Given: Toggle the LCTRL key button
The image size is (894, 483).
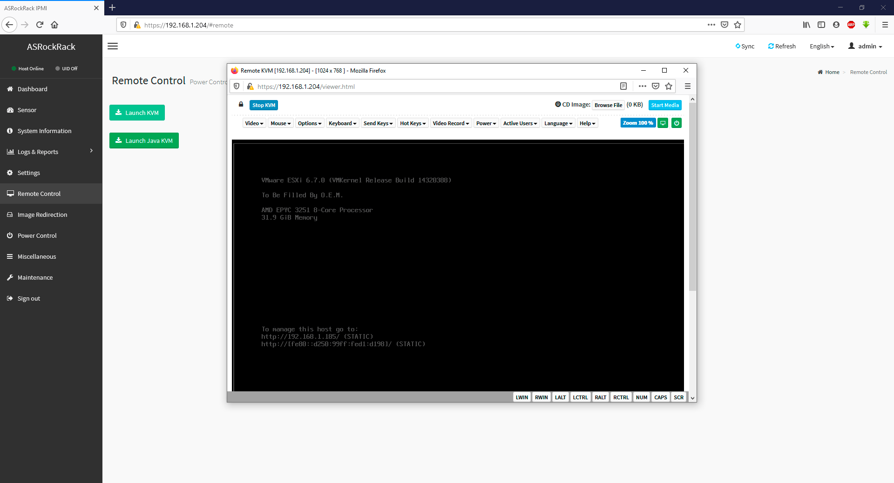Looking at the screenshot, I should pos(580,397).
